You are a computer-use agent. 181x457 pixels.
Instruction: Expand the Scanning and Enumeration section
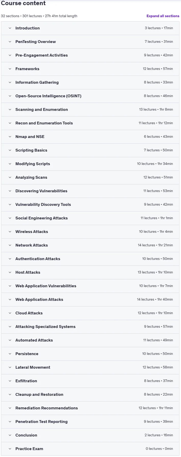[90, 110]
